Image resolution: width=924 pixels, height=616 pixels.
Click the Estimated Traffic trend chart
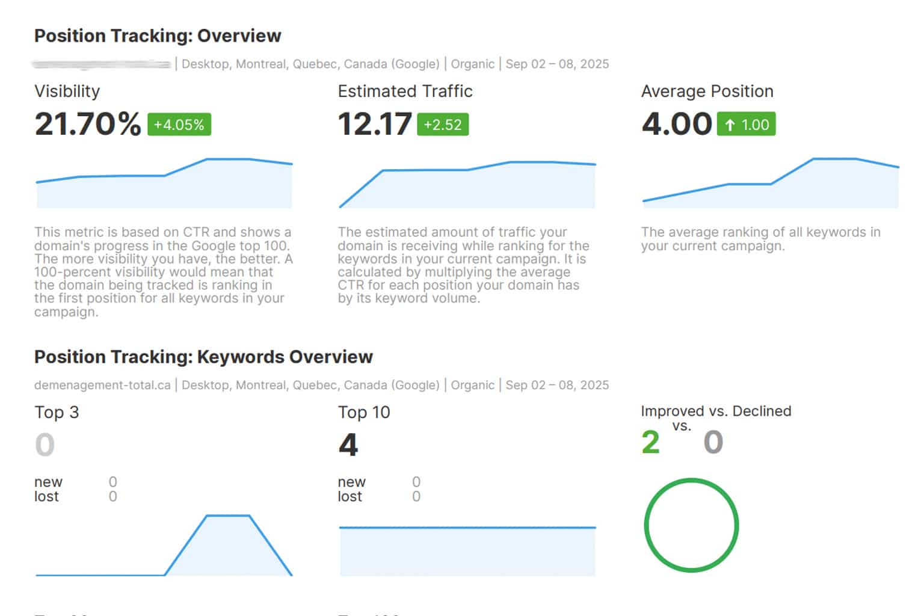click(467, 184)
